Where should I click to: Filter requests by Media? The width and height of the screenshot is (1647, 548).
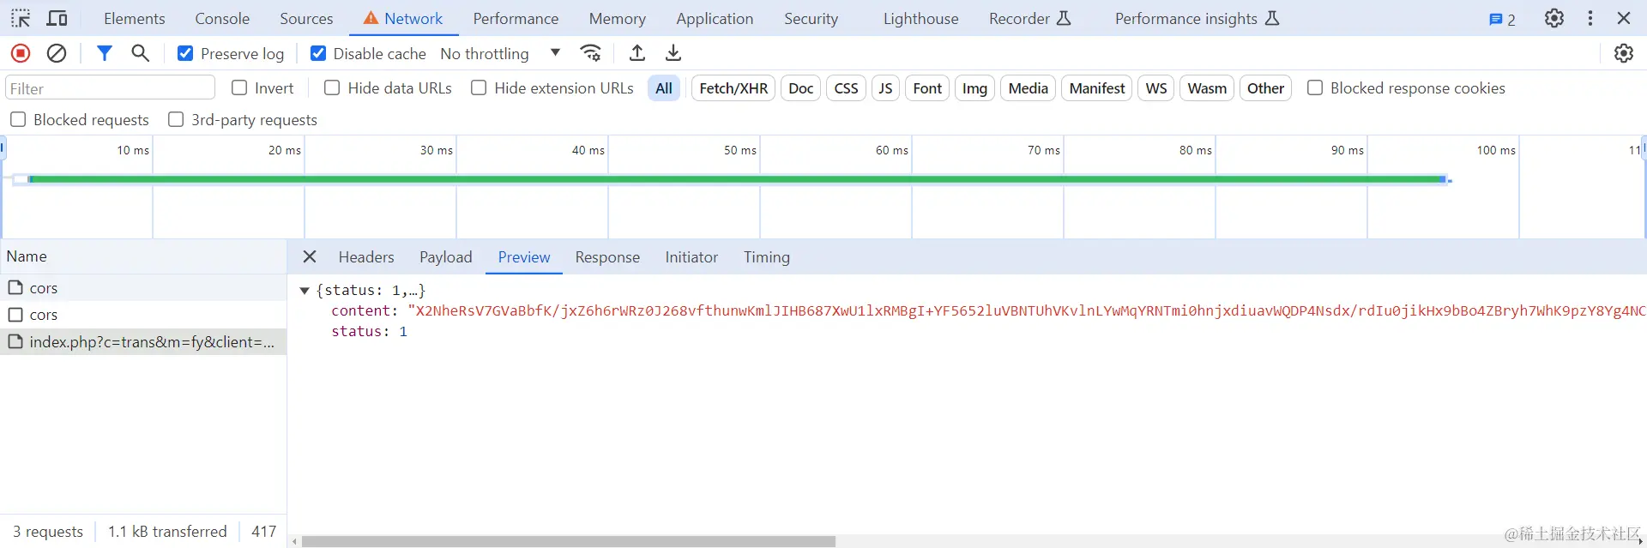pos(1028,87)
